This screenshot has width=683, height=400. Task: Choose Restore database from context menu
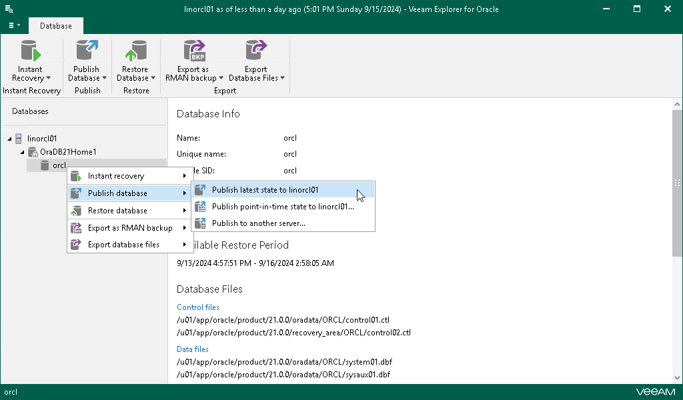click(x=130, y=211)
